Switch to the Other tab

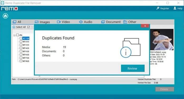130,22
